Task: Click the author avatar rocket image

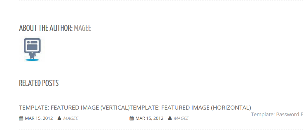Action: [x=32, y=49]
